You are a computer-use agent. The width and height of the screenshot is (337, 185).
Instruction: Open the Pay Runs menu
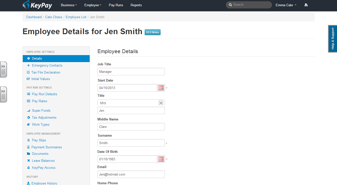tap(116, 5)
